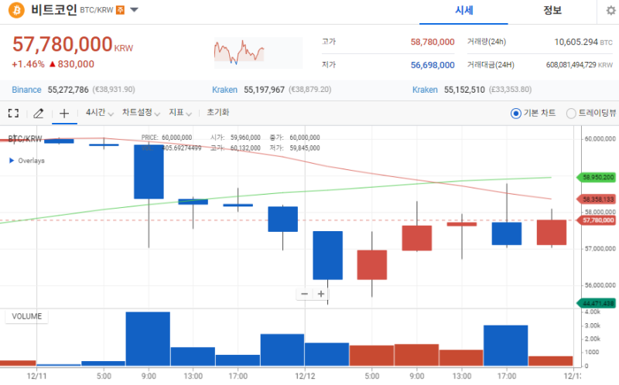Image resolution: width=619 pixels, height=385 pixels.
Task: Click the 10,605.294 BTC volume value
Action: tap(583, 42)
